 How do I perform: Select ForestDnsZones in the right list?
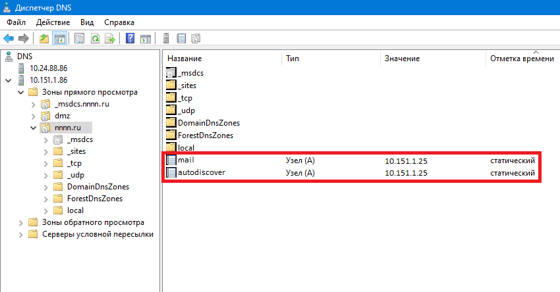pos(206,135)
